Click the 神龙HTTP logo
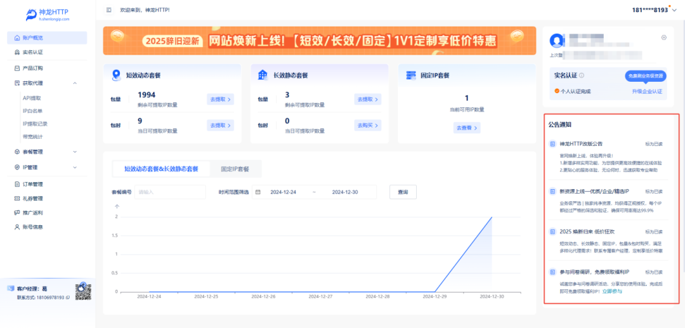Viewport: 685px width, 328px height. [47, 15]
